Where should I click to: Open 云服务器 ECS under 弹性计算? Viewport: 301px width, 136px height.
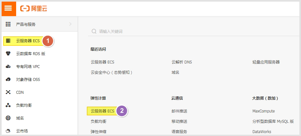(x=102, y=111)
